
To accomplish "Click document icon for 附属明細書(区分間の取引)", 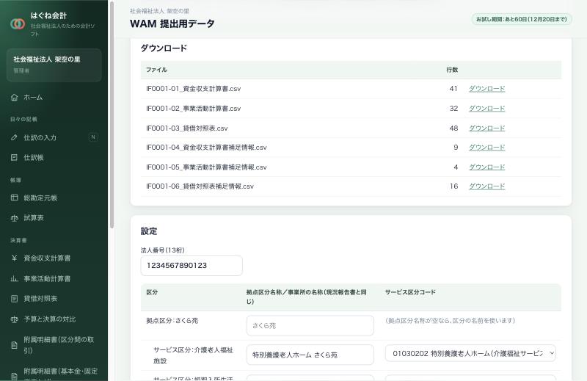I will (14, 345).
